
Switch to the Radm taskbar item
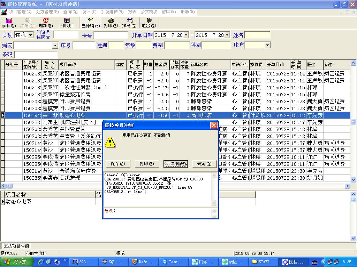tap(144, 262)
